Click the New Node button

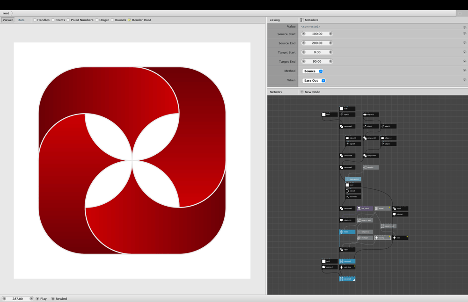point(310,92)
